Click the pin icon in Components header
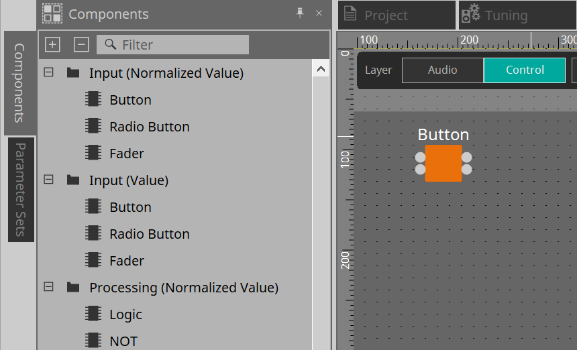Image resolution: width=577 pixels, height=350 pixels. pyautogui.click(x=300, y=13)
